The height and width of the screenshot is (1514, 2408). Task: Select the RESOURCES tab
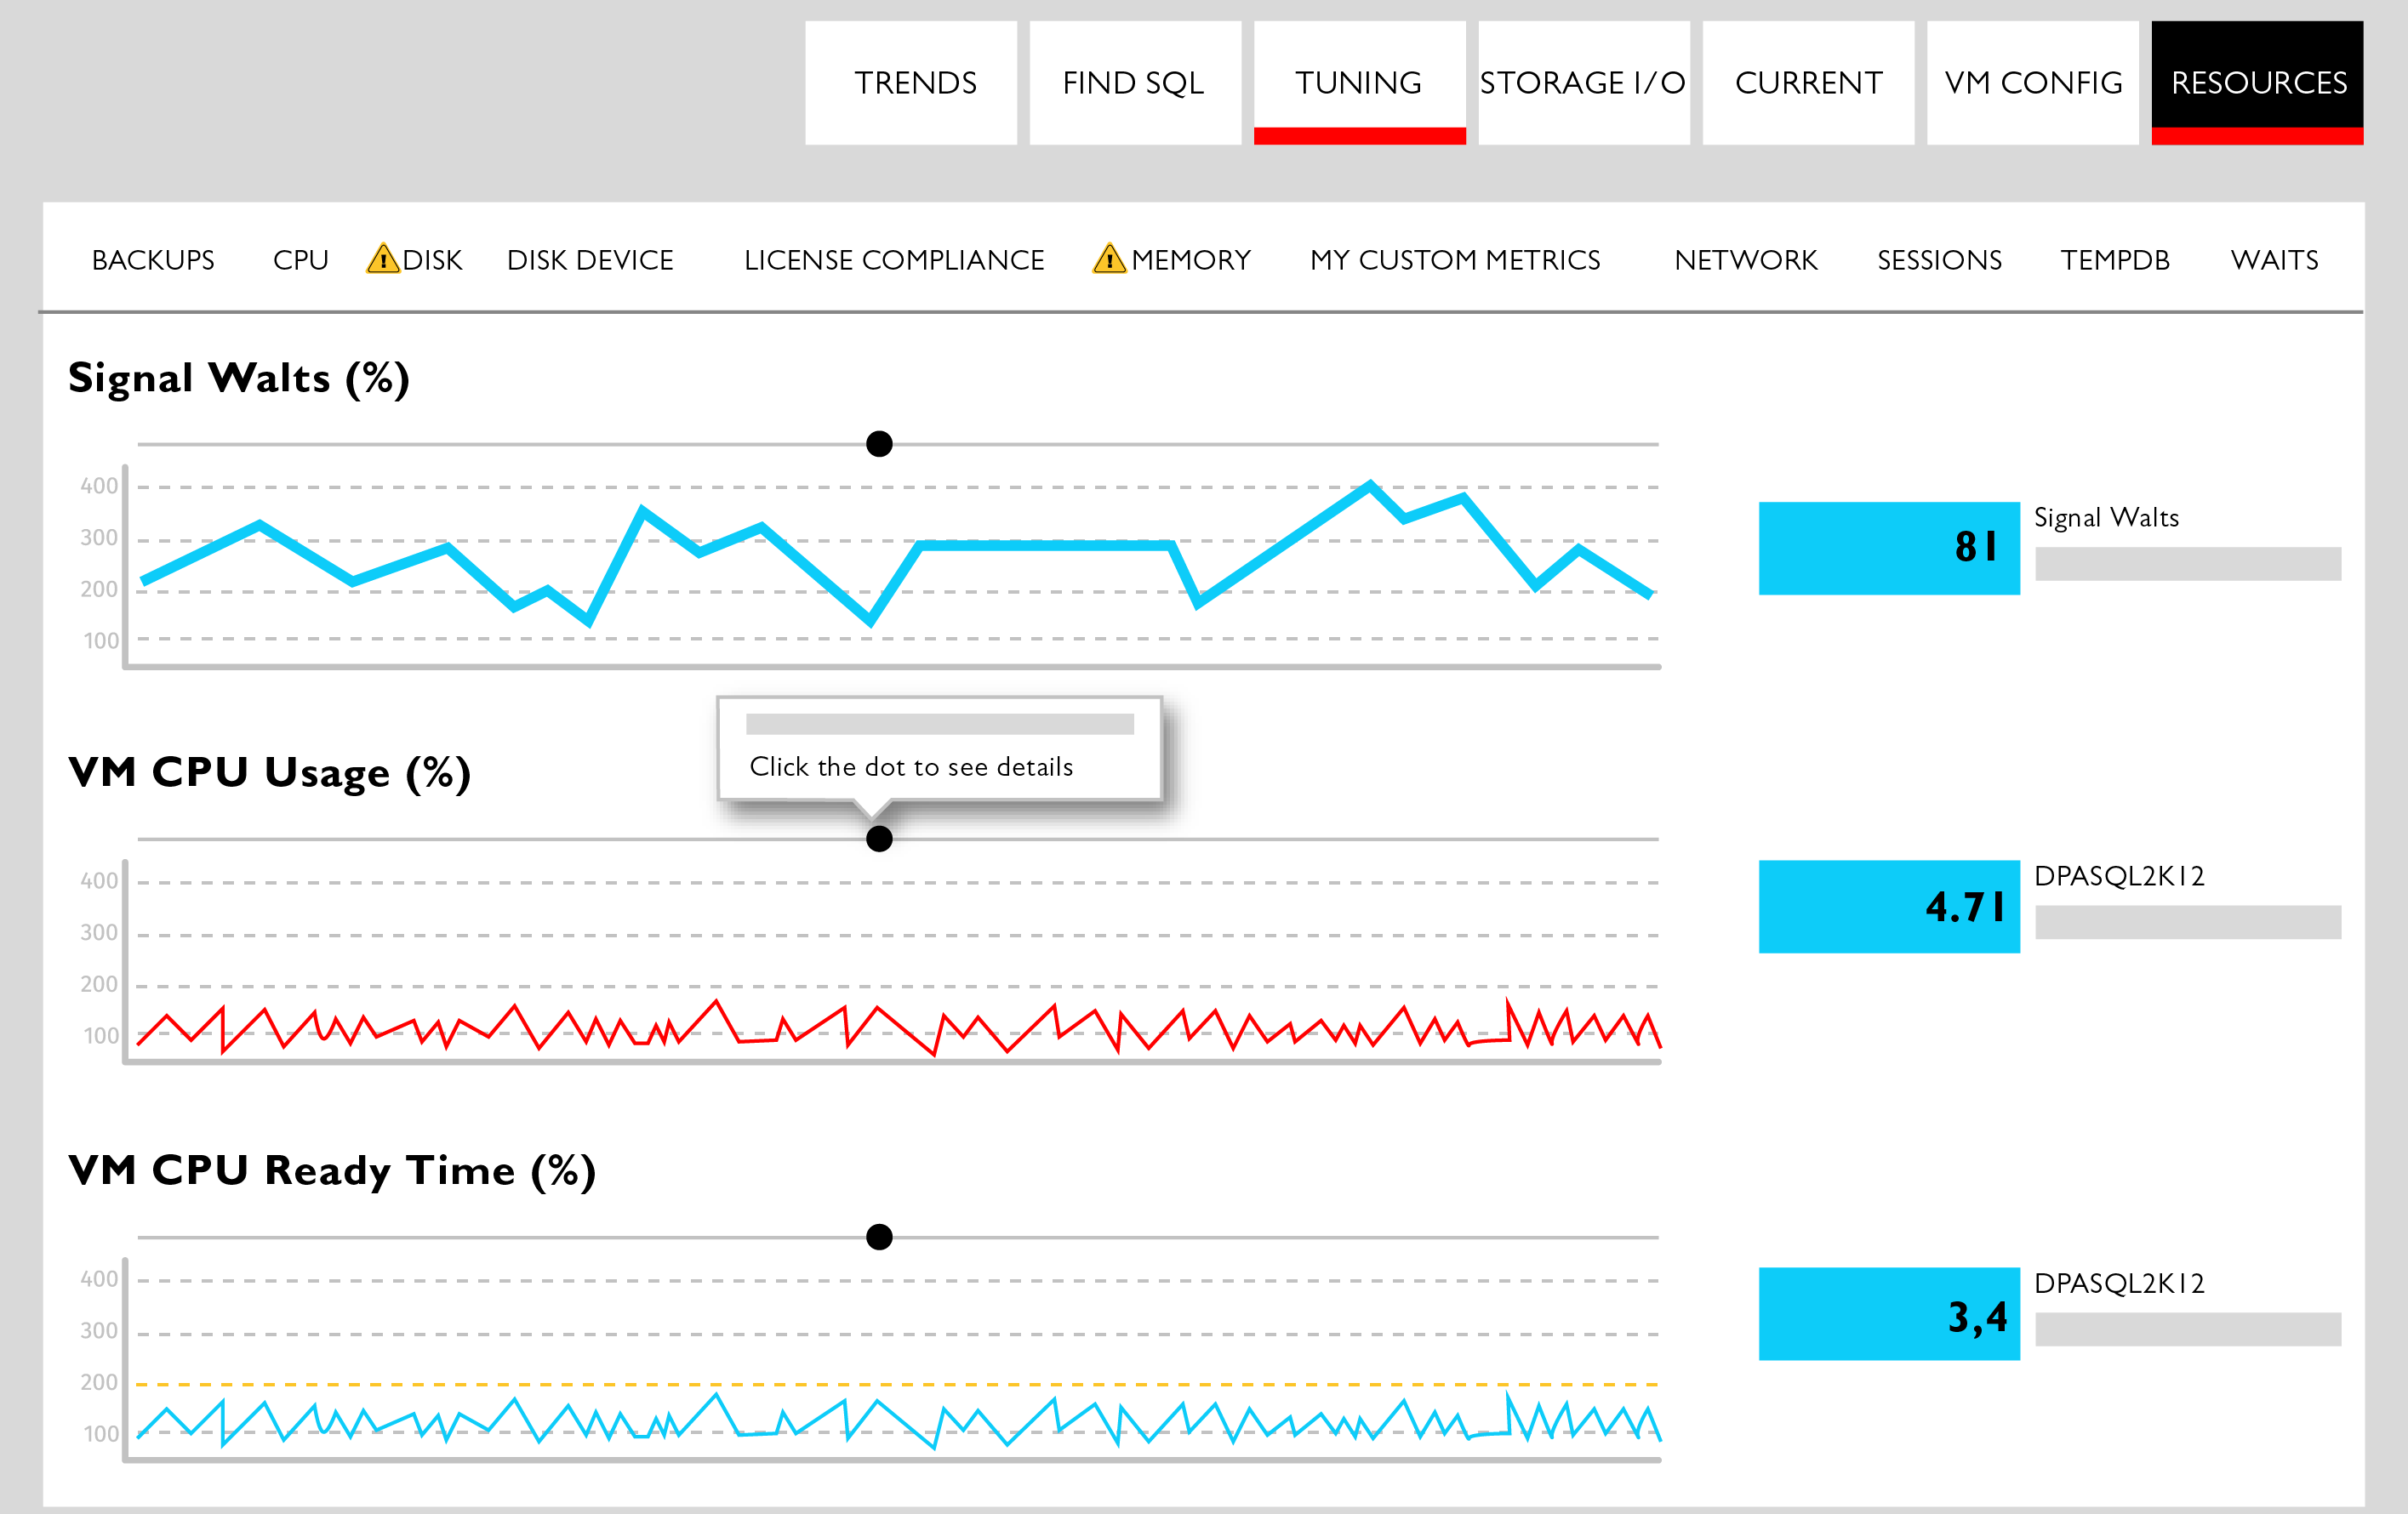point(2258,83)
